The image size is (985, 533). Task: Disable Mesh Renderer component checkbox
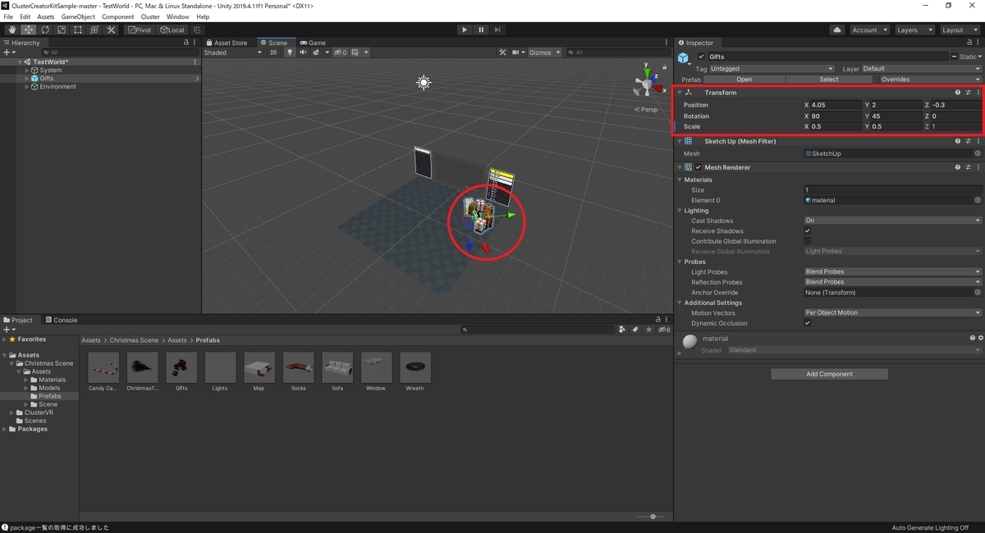tap(699, 167)
